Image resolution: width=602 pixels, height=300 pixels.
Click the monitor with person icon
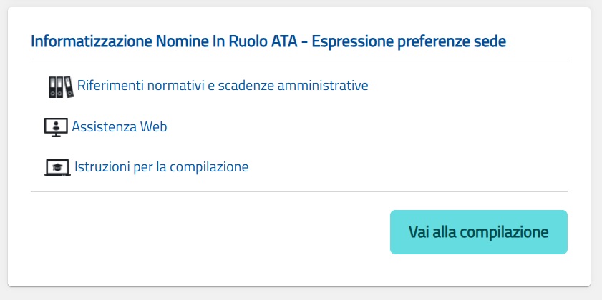coord(56,127)
